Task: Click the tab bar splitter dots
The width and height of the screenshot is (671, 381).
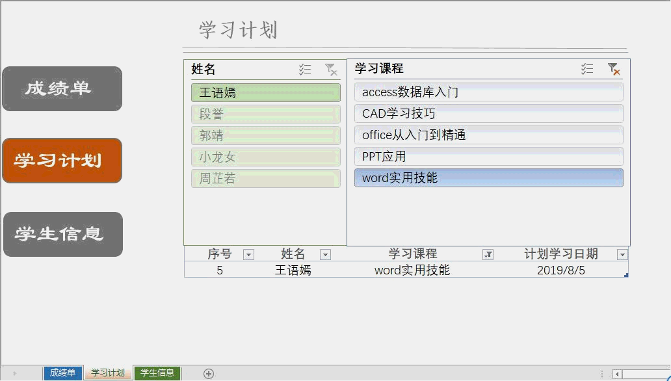Action: [x=601, y=374]
